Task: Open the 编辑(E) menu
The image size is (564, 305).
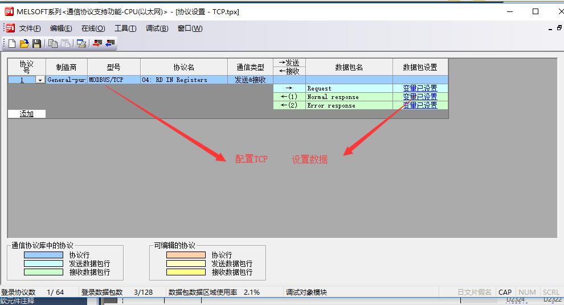Action: (x=61, y=28)
